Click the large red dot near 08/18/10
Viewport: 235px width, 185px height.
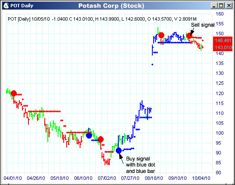[x=161, y=35]
